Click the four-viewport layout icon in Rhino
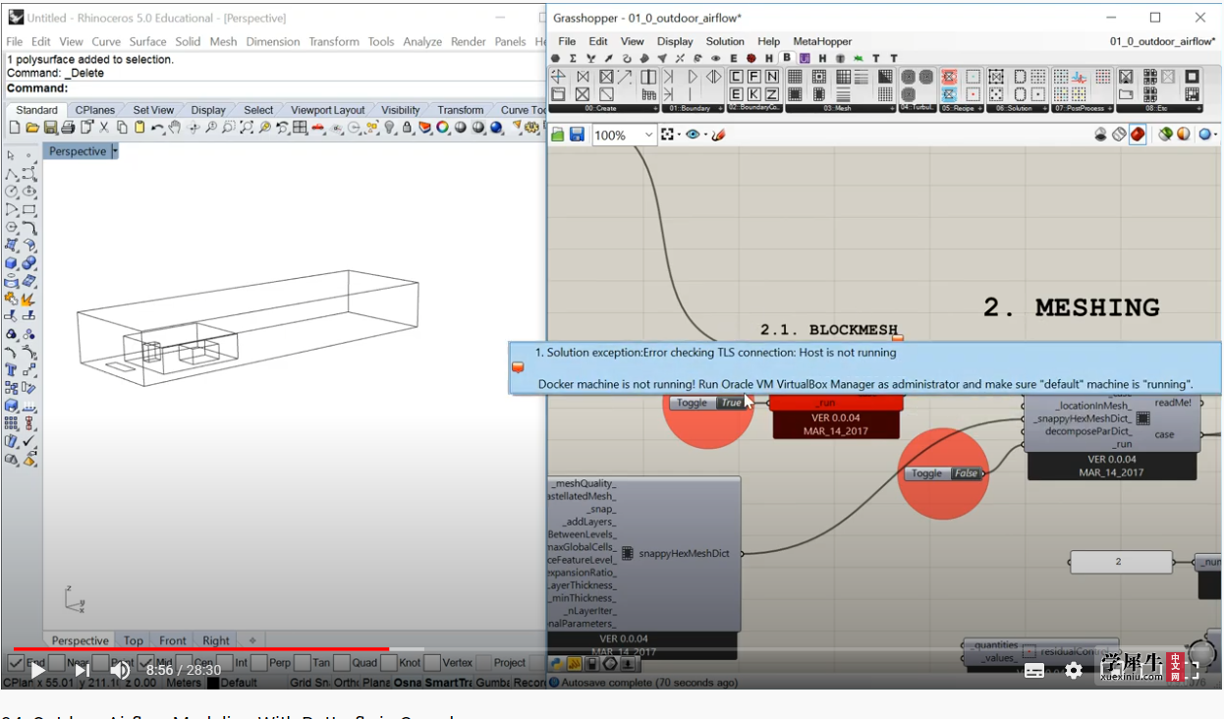The width and height of the screenshot is (1224, 719). point(300,128)
